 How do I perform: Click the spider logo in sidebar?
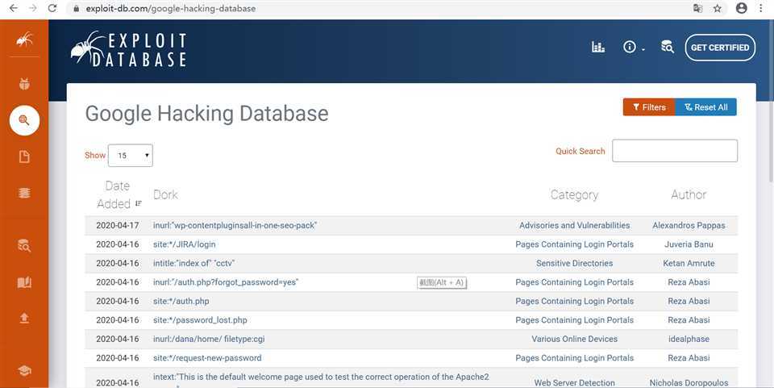pyautogui.click(x=24, y=39)
